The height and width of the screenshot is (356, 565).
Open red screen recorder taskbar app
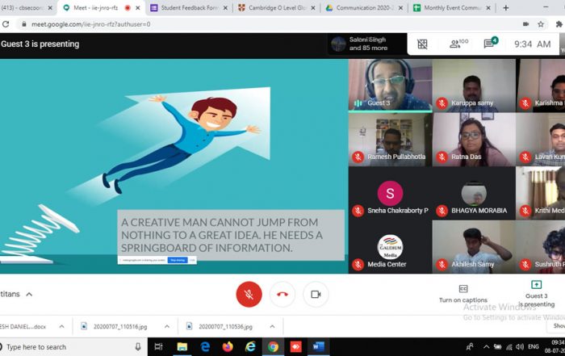(x=295, y=347)
